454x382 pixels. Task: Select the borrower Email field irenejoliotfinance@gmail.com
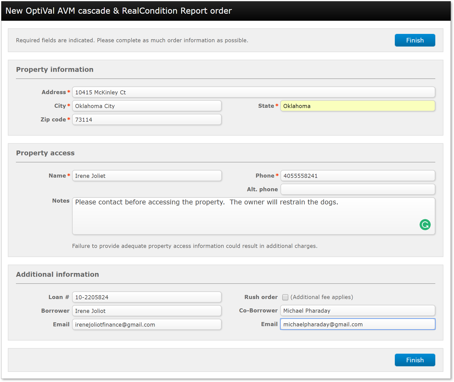pyautogui.click(x=147, y=324)
